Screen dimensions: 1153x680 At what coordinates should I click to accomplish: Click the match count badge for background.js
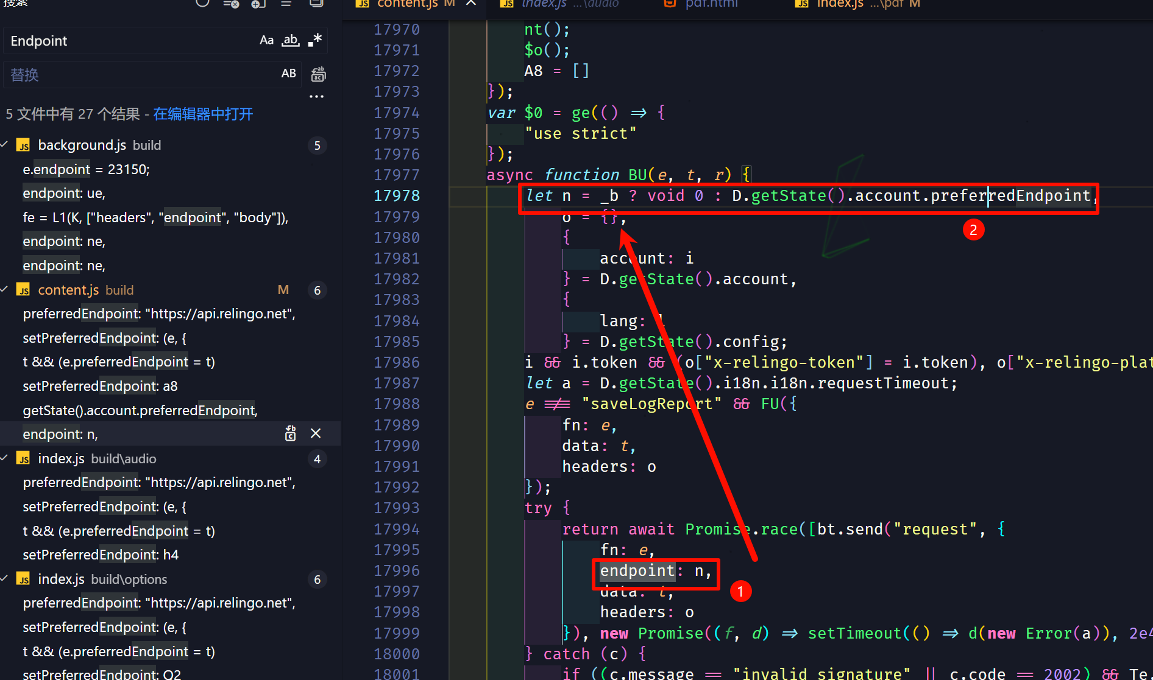tap(317, 145)
